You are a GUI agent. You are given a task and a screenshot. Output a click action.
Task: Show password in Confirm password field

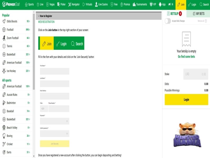click(x=67, y=134)
